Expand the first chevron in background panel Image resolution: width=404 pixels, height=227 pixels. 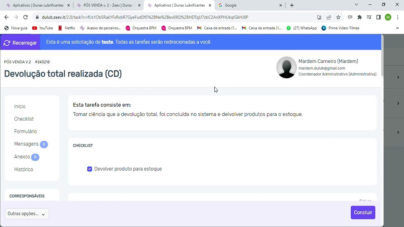tap(398, 77)
